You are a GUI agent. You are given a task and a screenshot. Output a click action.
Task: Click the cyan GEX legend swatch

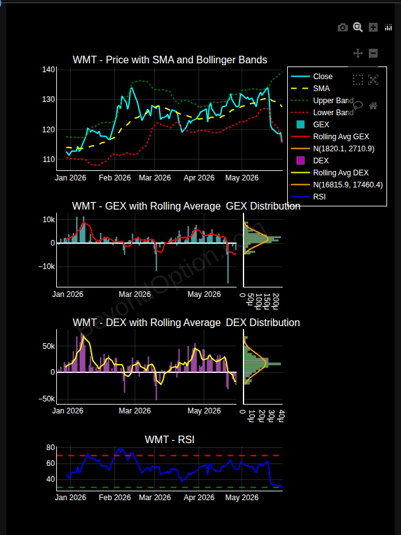300,125
